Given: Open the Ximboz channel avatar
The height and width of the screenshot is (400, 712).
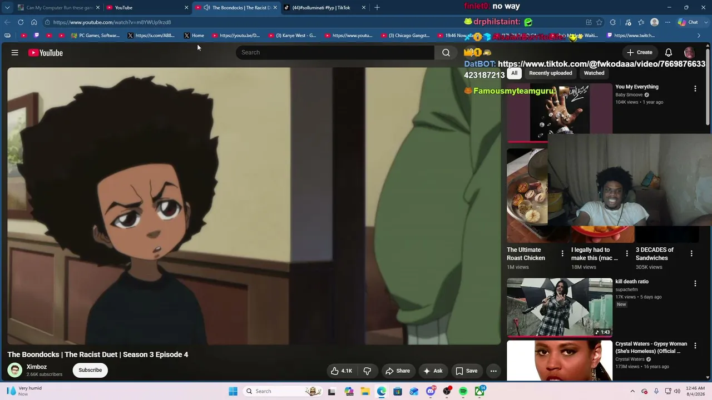Looking at the screenshot, I should [15, 370].
